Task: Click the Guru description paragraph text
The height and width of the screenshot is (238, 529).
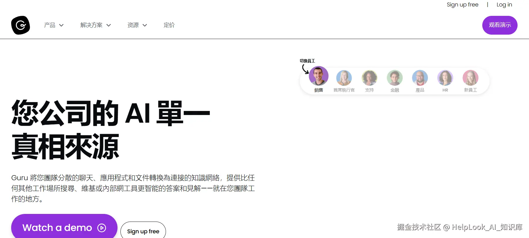Action: point(133,188)
